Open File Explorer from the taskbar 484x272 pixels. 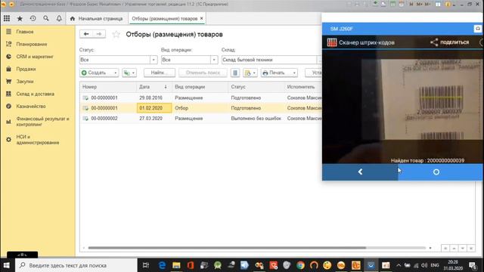coord(176,265)
